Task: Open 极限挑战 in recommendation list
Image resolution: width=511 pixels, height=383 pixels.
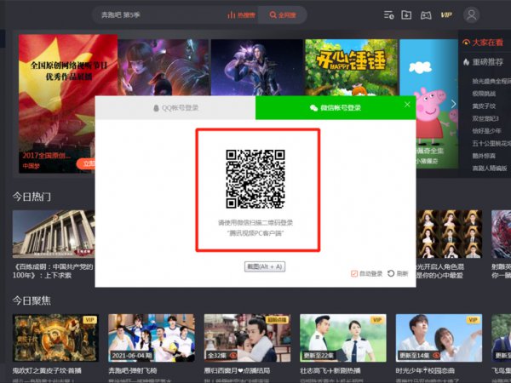Action: (x=484, y=94)
